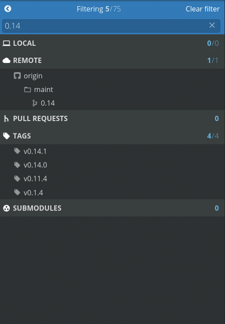The width and height of the screenshot is (225, 324).
Task: Click the folder icon next to maint
Action: [x=27, y=89]
